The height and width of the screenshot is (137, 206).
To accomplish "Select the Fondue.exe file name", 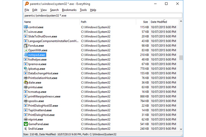I will (36, 46).
